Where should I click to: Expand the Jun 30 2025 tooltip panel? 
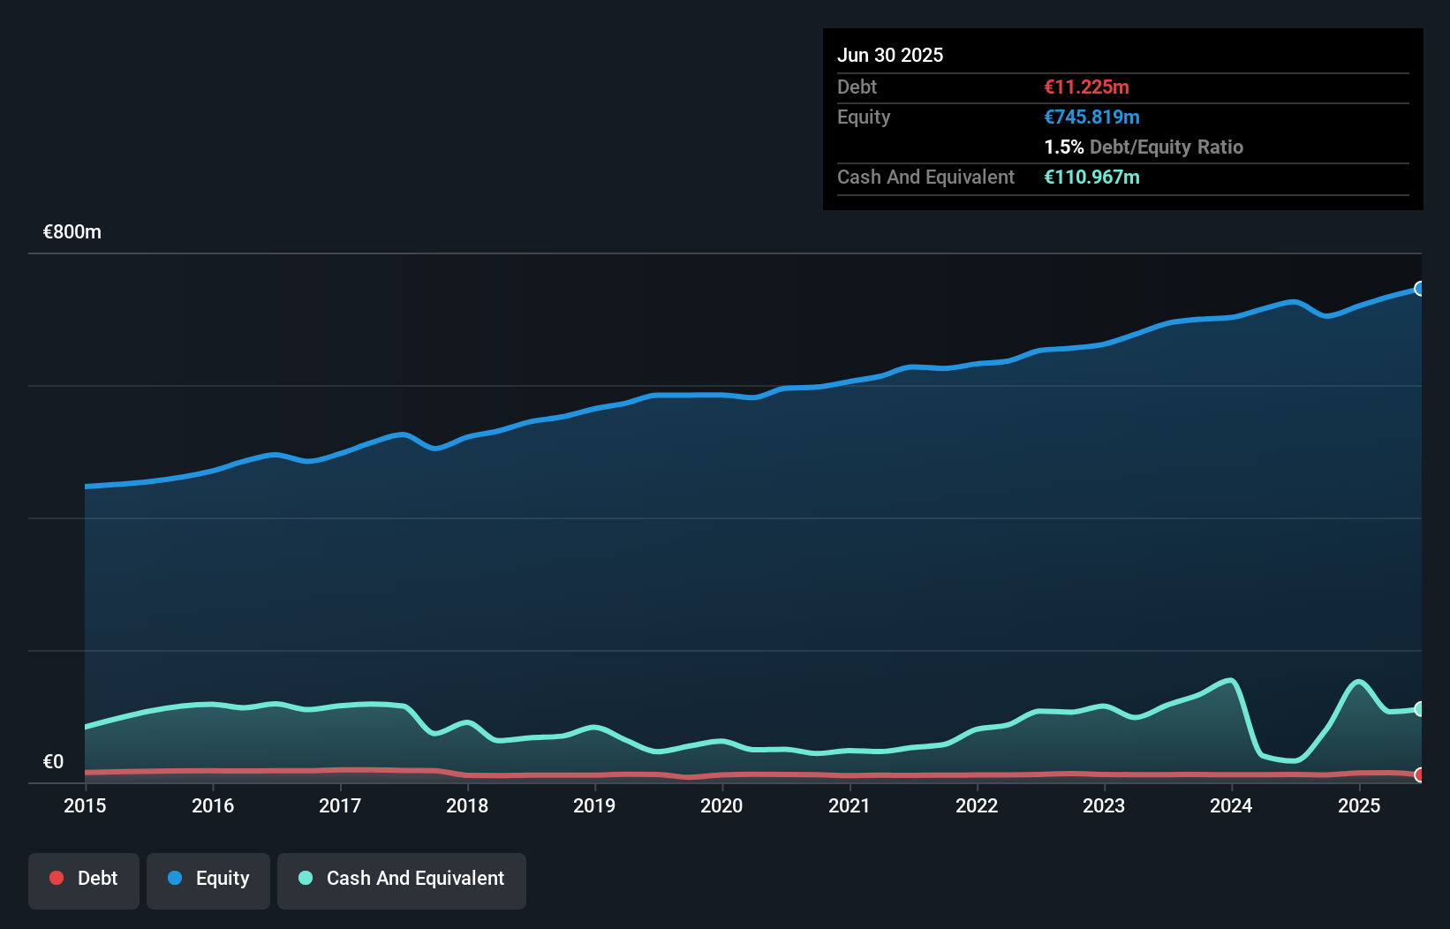tap(891, 55)
